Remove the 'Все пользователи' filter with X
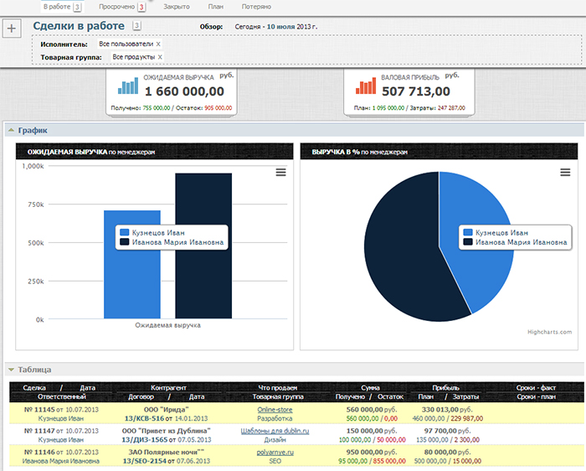 (158, 44)
